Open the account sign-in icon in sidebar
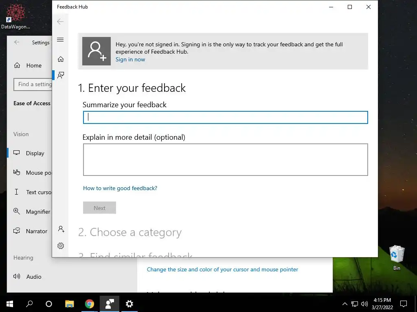This screenshot has width=417, height=312. click(61, 229)
